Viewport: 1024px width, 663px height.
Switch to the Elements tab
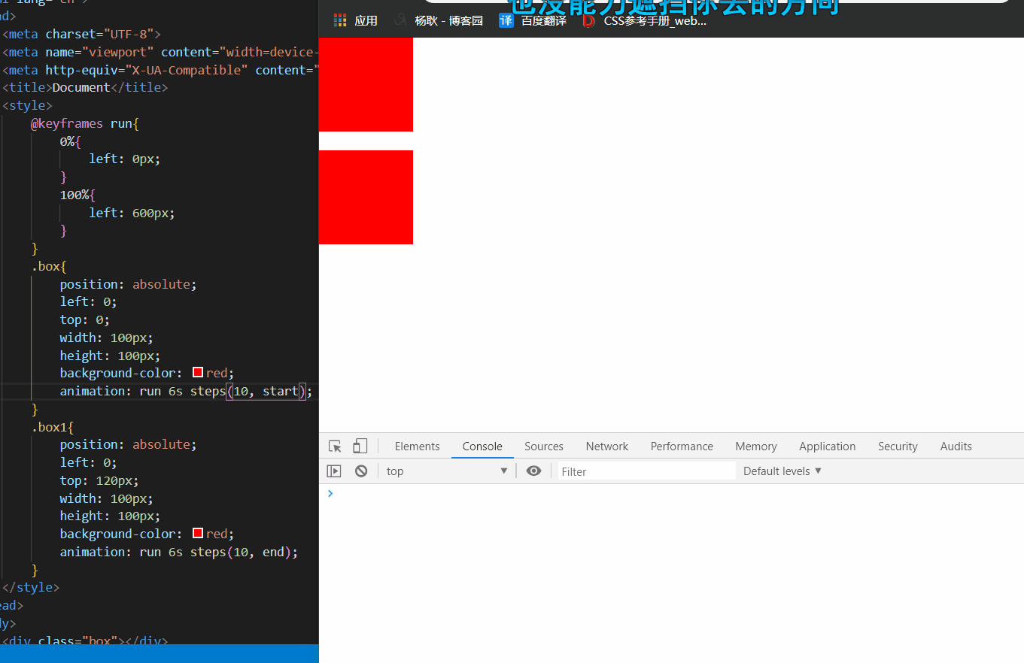click(x=417, y=446)
